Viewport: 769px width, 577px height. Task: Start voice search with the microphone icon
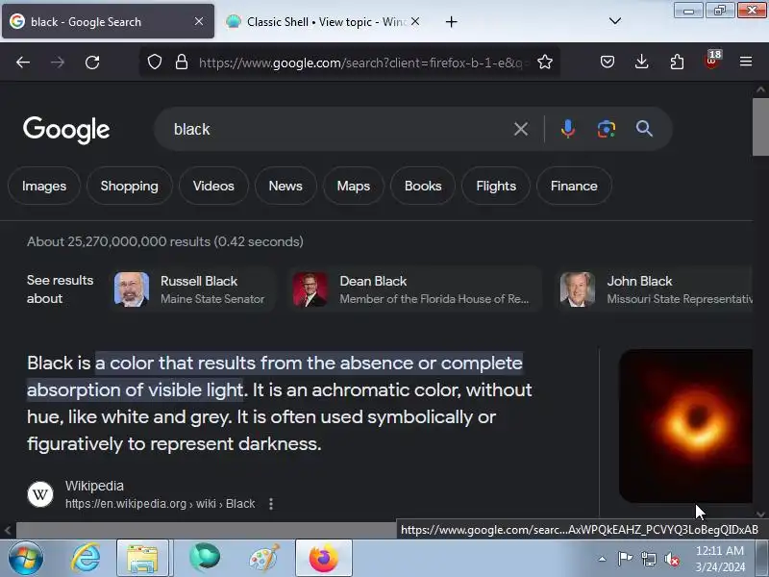coord(568,129)
